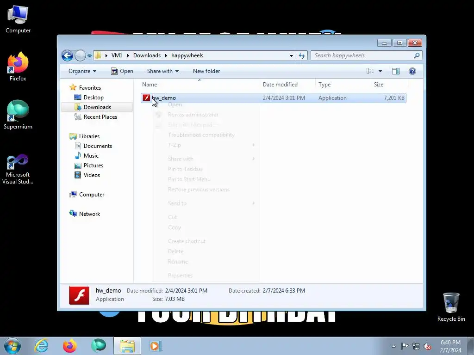
Task: Open the Share with toolbar menu
Action: point(162,71)
